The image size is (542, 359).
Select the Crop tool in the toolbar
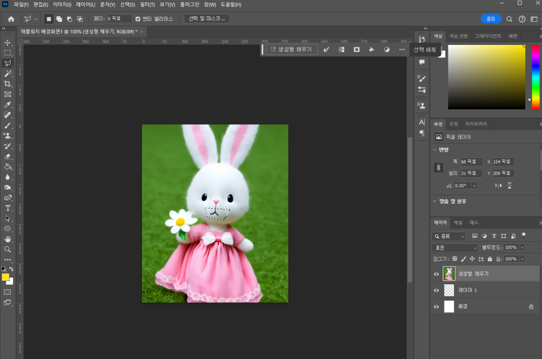(8, 84)
